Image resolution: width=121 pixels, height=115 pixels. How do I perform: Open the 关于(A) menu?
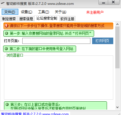tap(60, 12)
